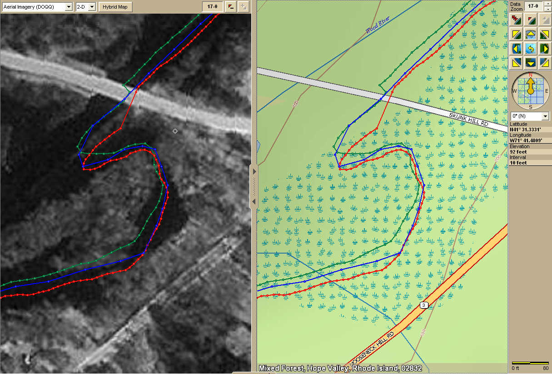This screenshot has height=374, width=552.
Task: Pan the map south with down arrow
Action: coord(530,62)
